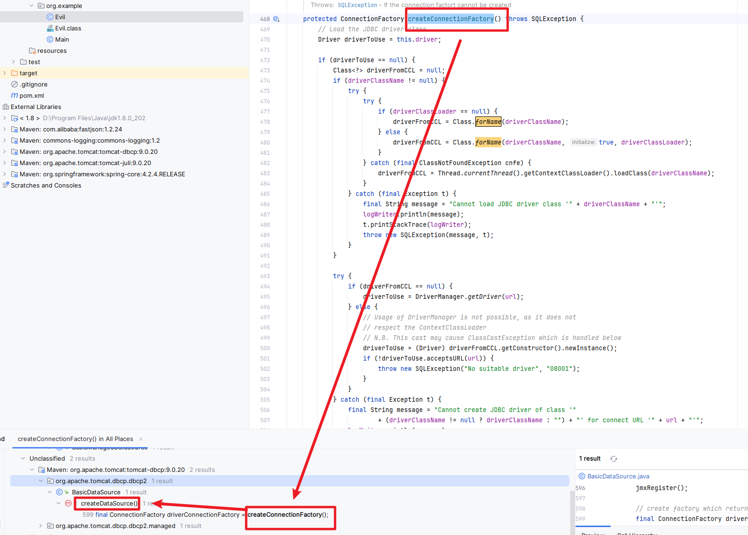748x535 pixels.
Task: Click the Maven pom.xml icon
Action: [x=15, y=95]
